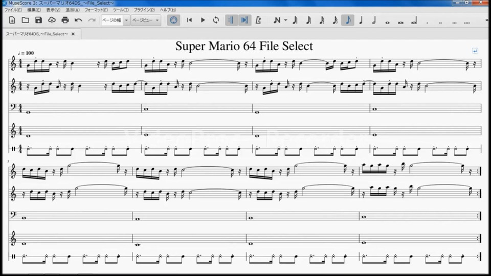Toggle pan score during playback
Image resolution: width=491 pixels, height=276 pixels.
[x=244, y=20]
